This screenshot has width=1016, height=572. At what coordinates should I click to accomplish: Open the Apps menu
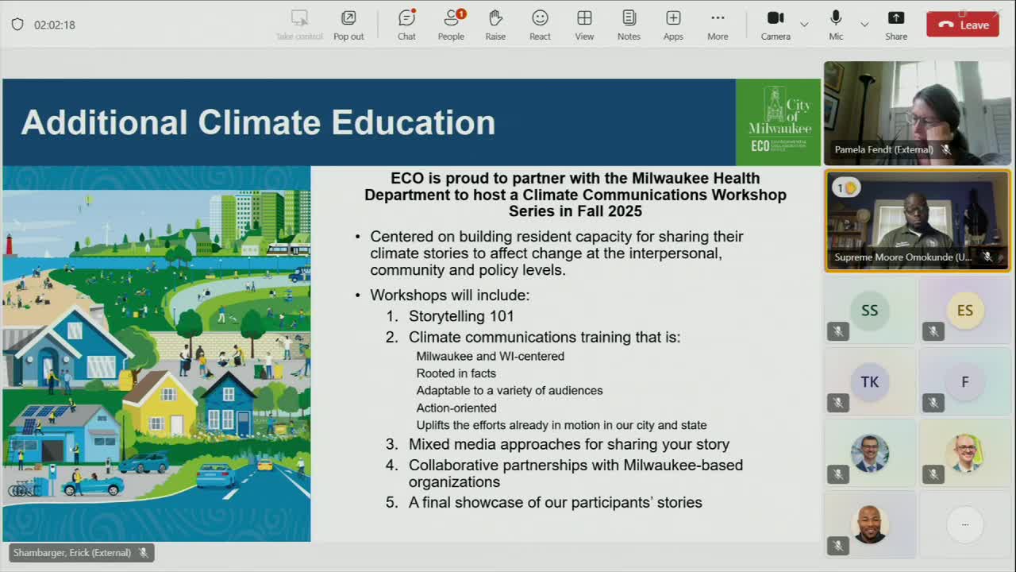coord(673,25)
